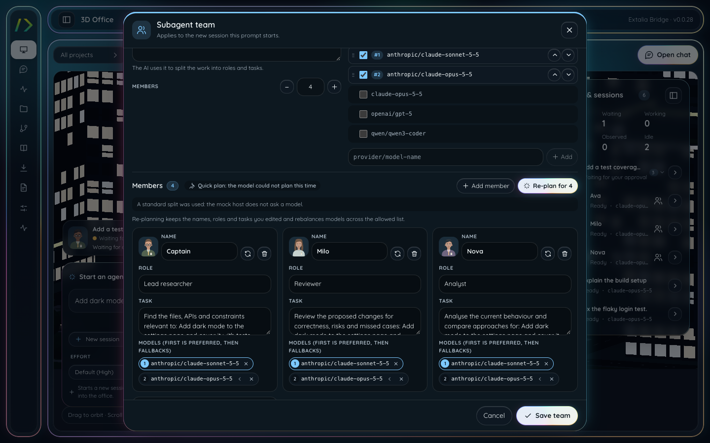Screen dimensions: 710x443
Task: Cancel the Subagent team dialog
Action: tap(494, 416)
